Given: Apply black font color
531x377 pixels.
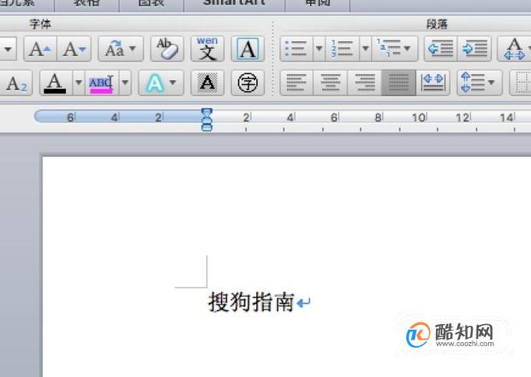Looking at the screenshot, I should (x=55, y=83).
